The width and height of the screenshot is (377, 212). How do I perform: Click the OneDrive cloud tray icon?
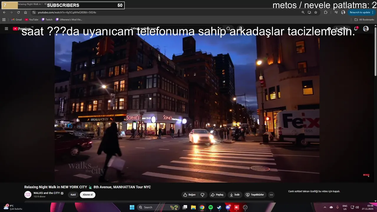(x=331, y=207)
